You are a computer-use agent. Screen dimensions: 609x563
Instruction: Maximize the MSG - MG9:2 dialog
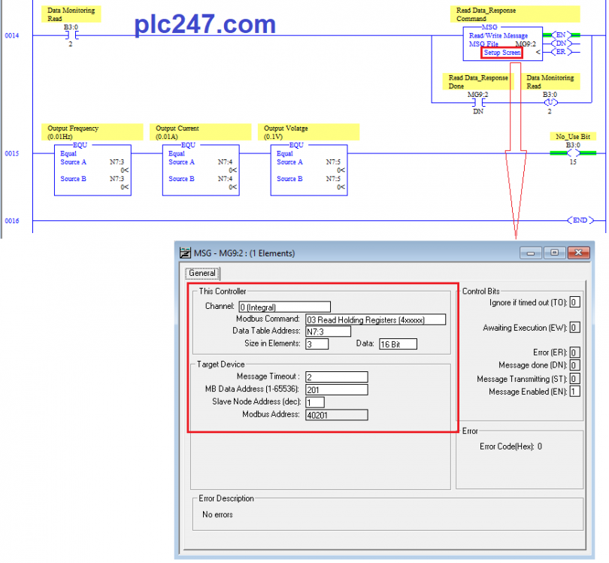click(x=554, y=253)
